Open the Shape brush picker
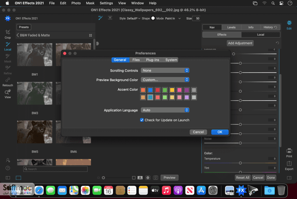 (x=153, y=18)
